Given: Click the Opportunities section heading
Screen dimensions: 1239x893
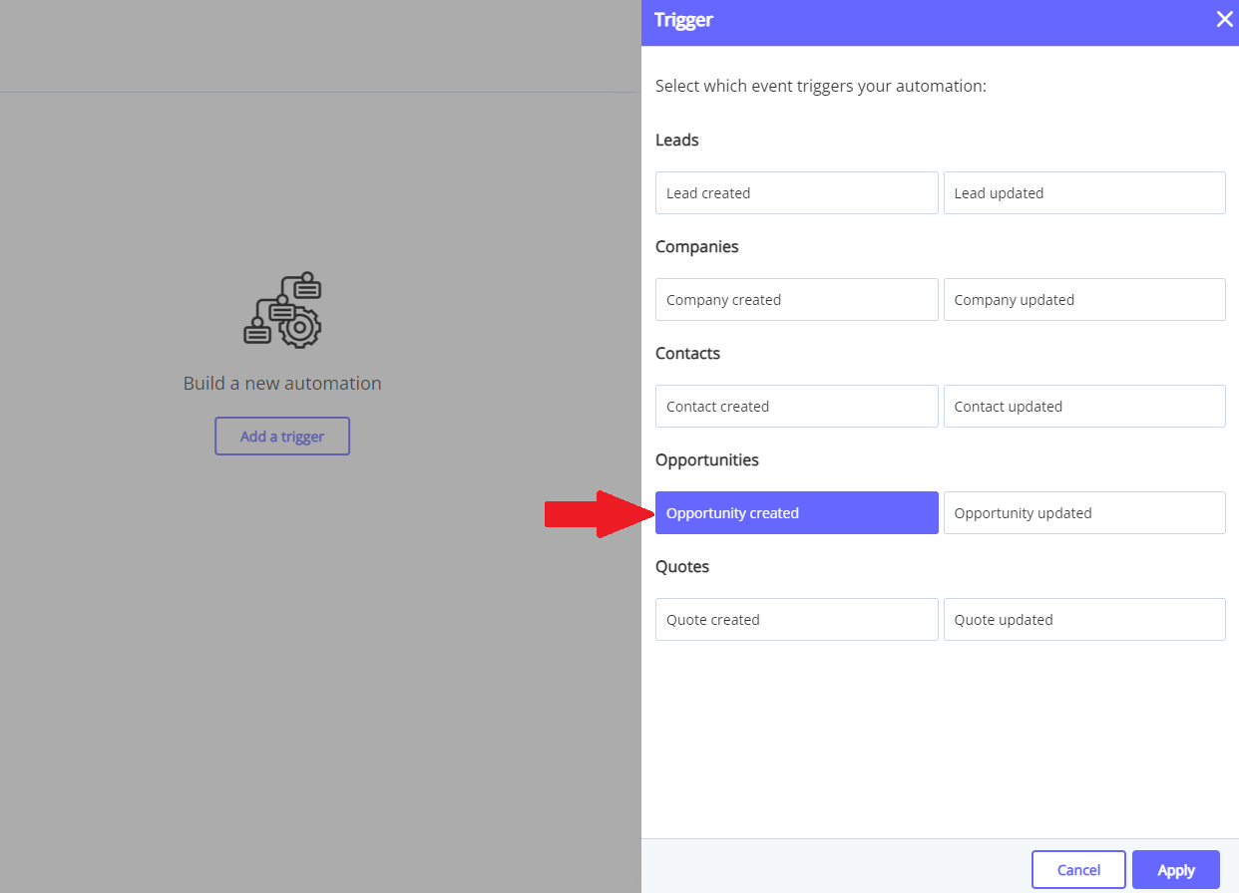Looking at the screenshot, I should [706, 459].
